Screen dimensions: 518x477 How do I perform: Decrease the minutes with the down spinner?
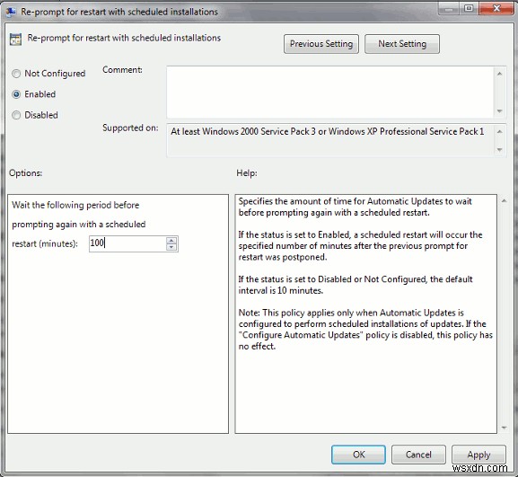(x=171, y=247)
